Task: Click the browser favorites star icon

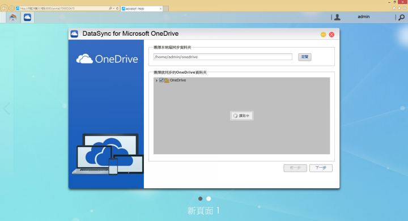Action: click(399, 8)
